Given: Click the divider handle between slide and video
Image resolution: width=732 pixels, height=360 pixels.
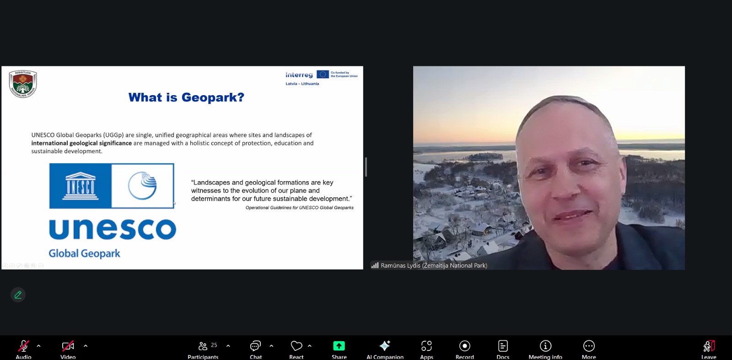Looking at the screenshot, I should (366, 167).
